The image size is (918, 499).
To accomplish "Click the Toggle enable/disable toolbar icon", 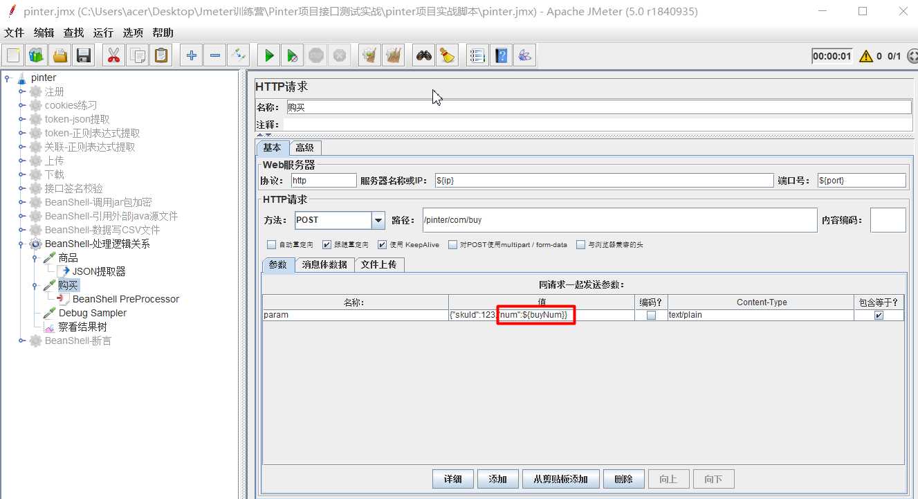I will point(239,55).
